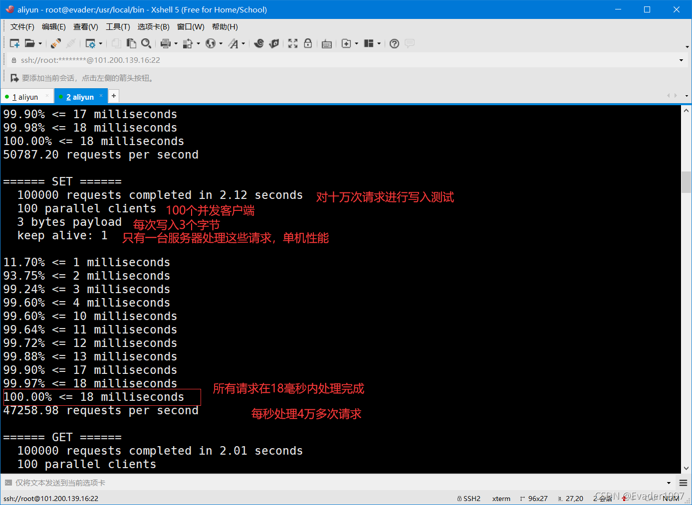The image size is (692, 505).
Task: Click the Reconnect plug icon
Action: (x=56, y=43)
